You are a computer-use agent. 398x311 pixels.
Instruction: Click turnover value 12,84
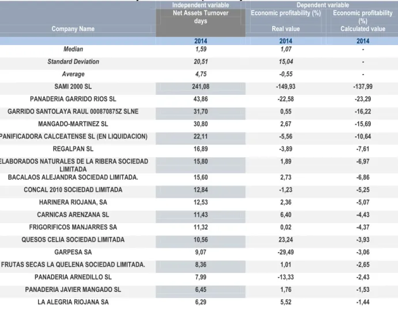pos(201,190)
